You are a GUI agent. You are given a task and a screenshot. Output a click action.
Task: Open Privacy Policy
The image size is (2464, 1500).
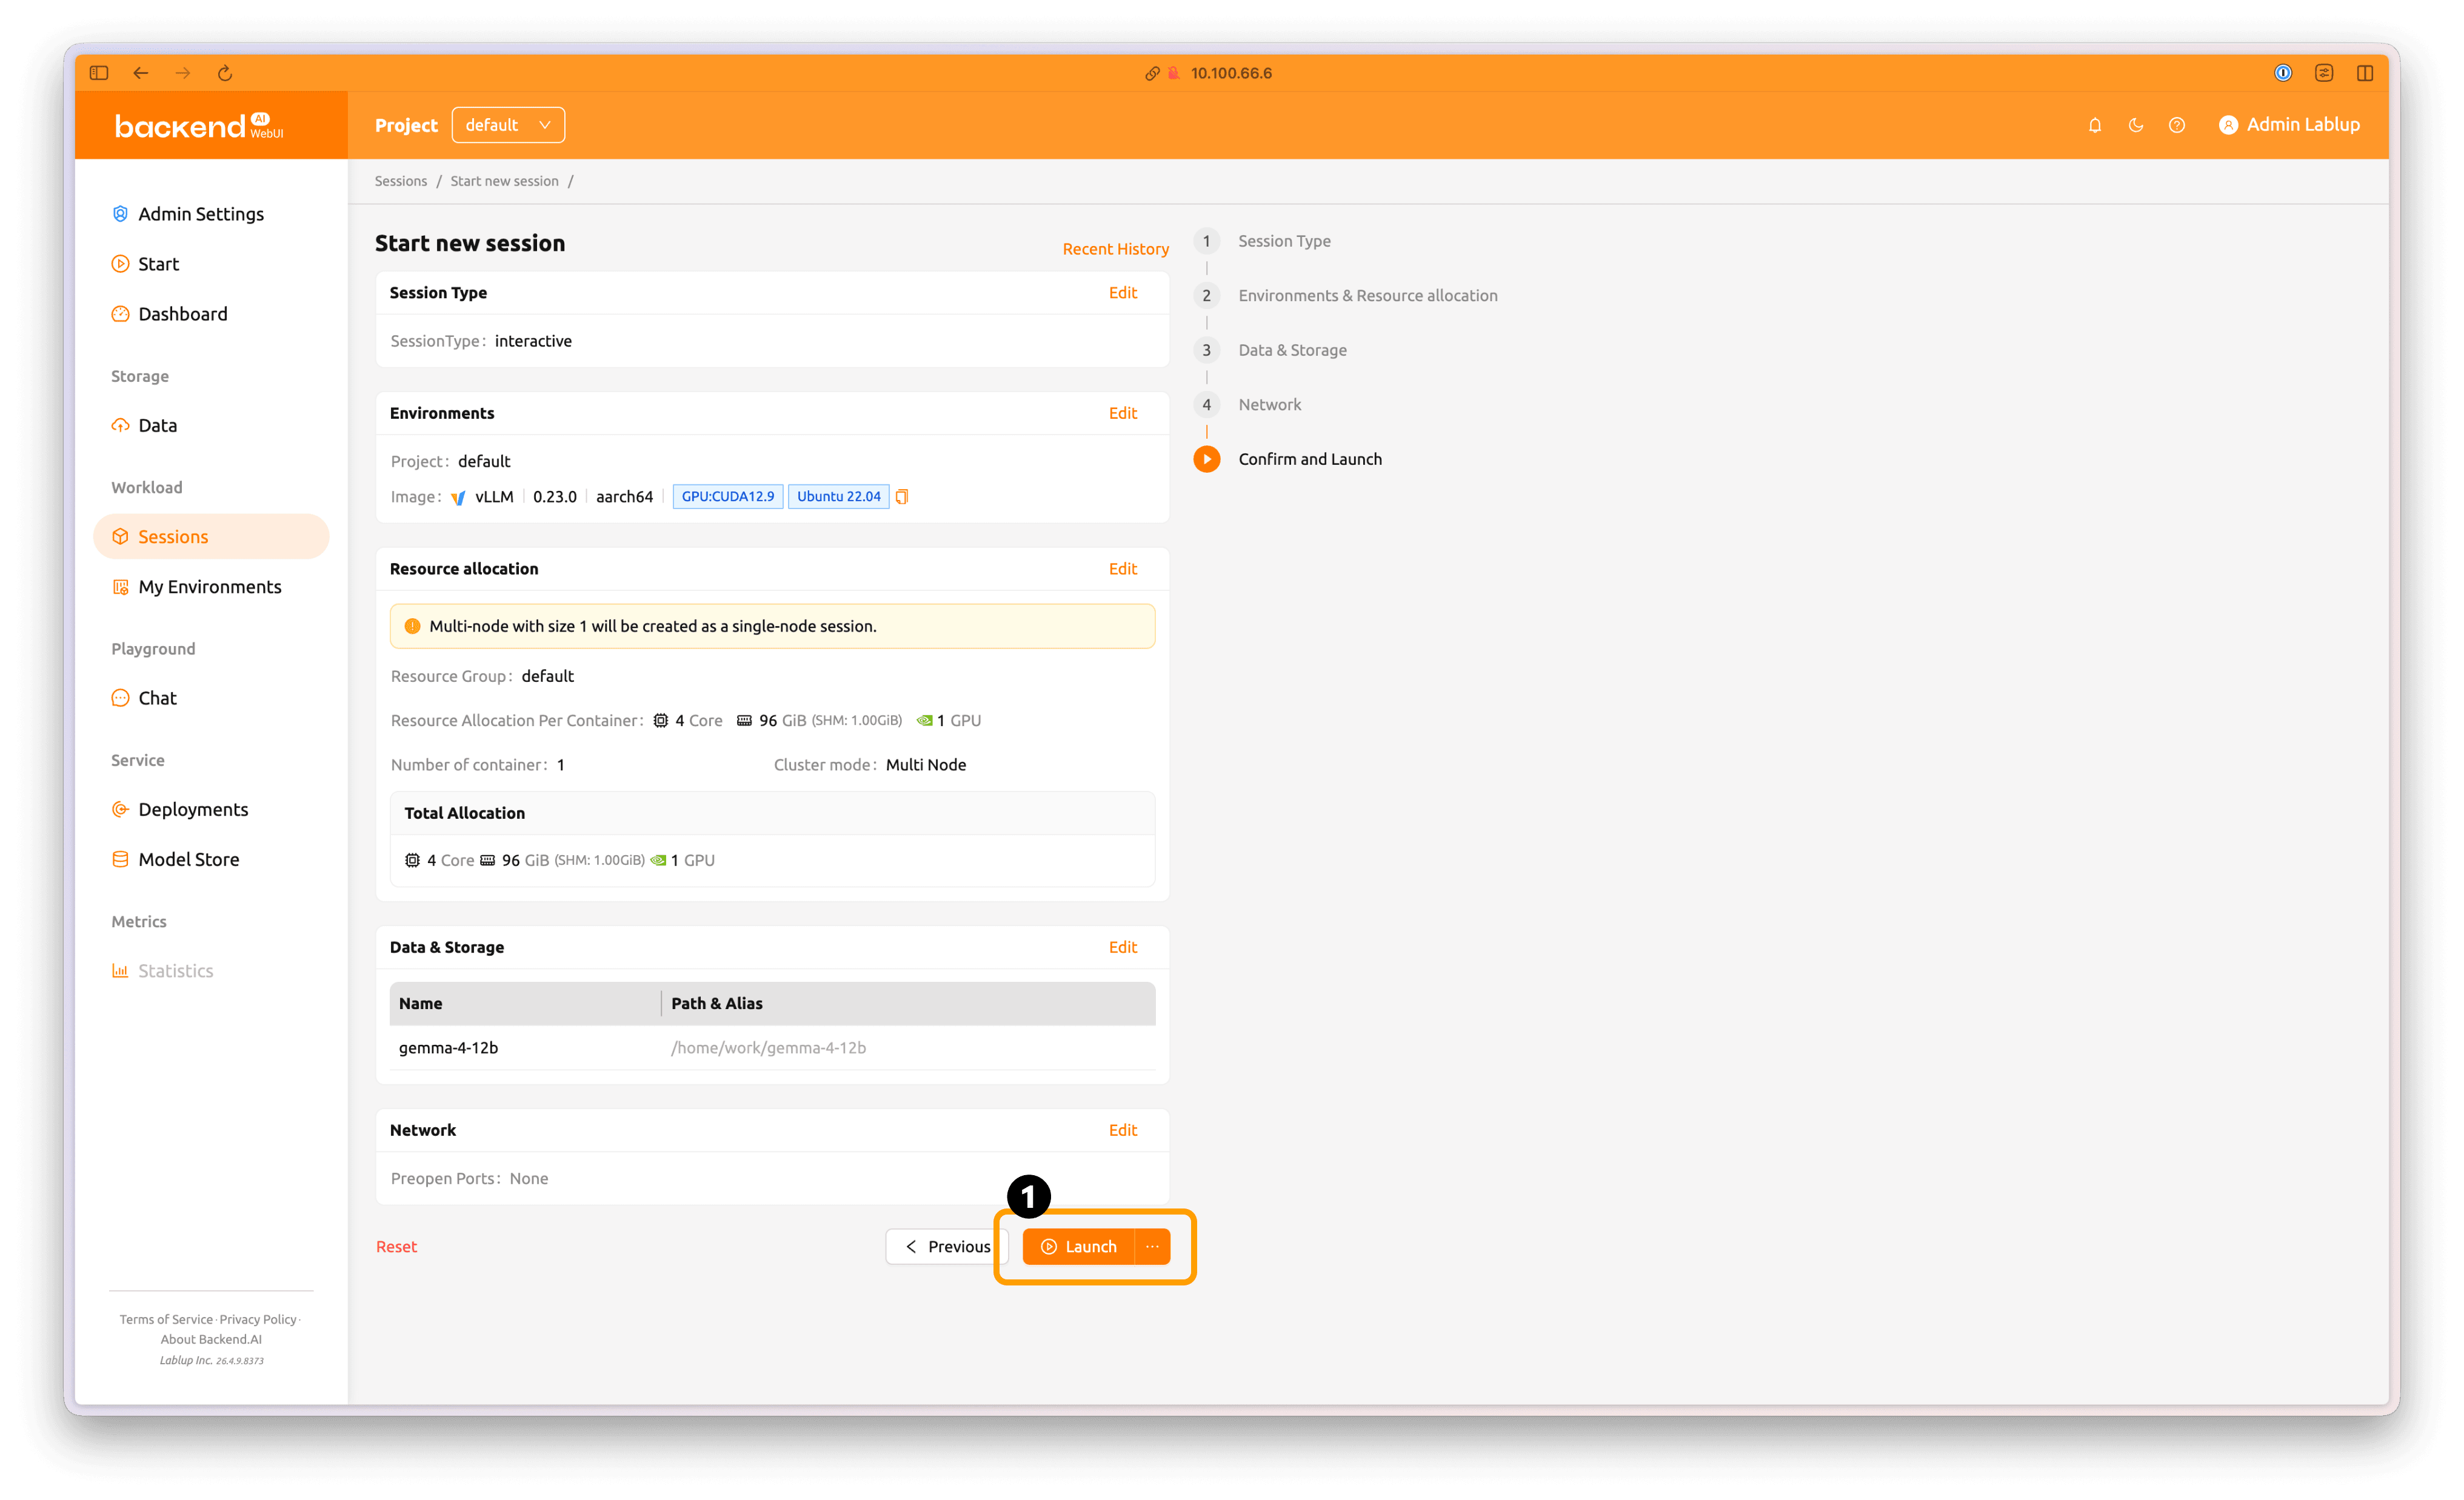[x=258, y=1320]
